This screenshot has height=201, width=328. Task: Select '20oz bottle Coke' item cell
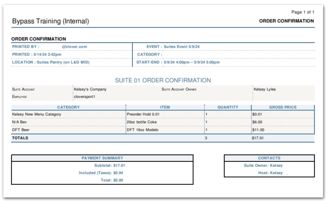click(165, 122)
